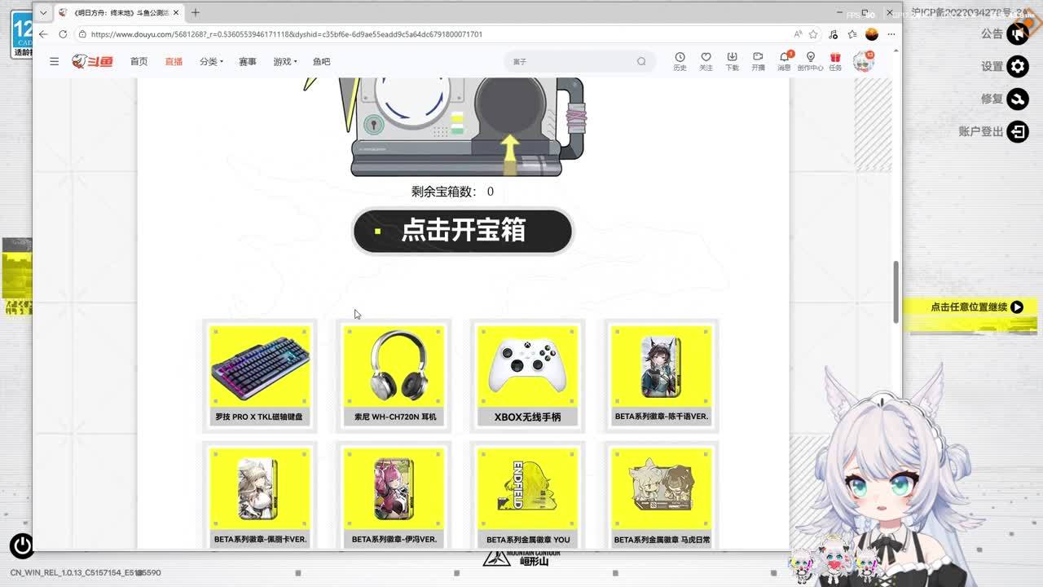This screenshot has width=1043, height=587.
Task: Open 消息 notifications bell
Action: pos(784,60)
